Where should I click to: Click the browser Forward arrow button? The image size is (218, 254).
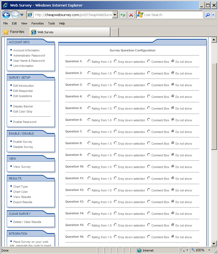15,15
